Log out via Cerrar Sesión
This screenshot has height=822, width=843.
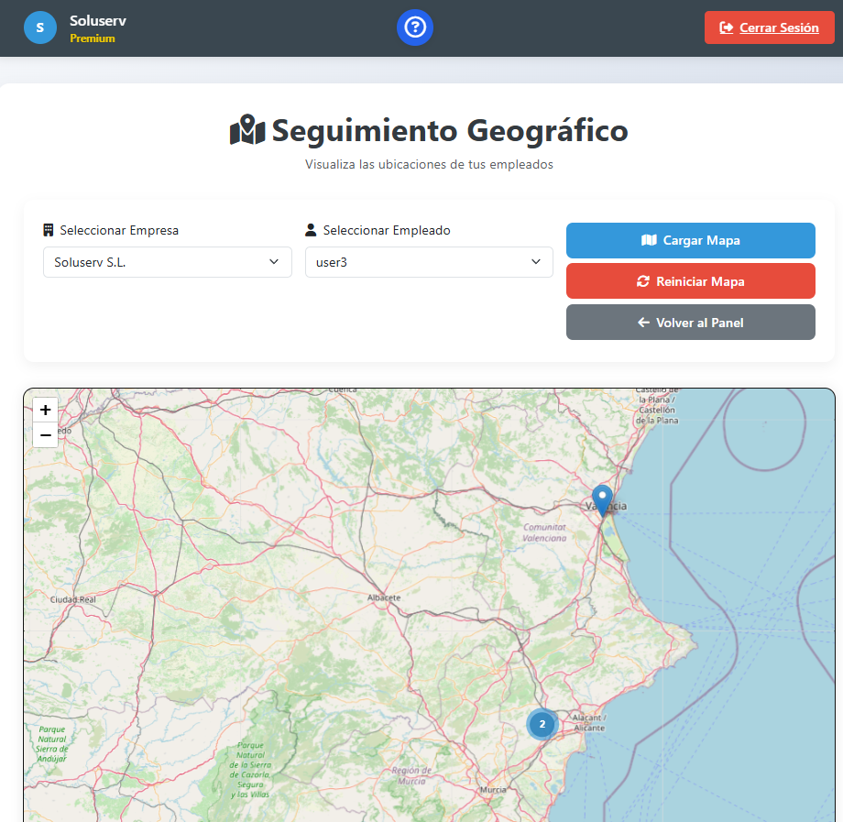(x=769, y=27)
